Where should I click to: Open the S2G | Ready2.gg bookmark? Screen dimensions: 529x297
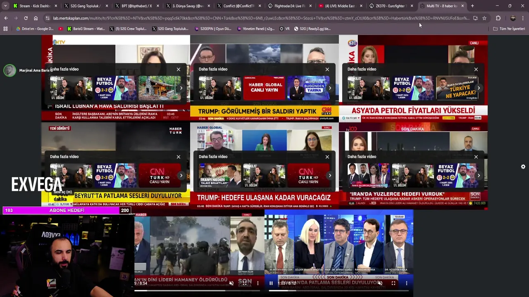(312, 29)
